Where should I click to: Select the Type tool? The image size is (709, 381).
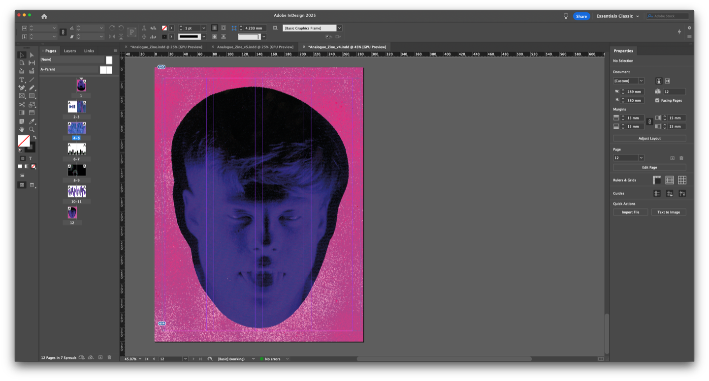(x=22, y=80)
